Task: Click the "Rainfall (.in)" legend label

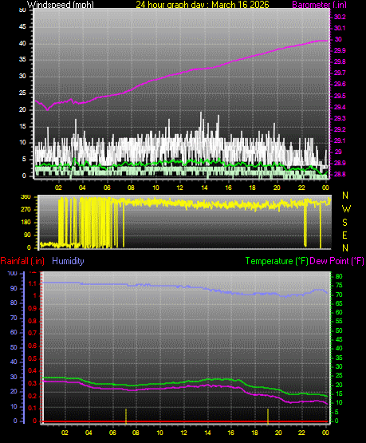Action: [x=22, y=261]
